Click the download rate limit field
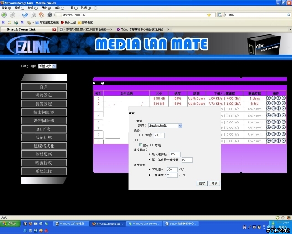 (x=172, y=170)
